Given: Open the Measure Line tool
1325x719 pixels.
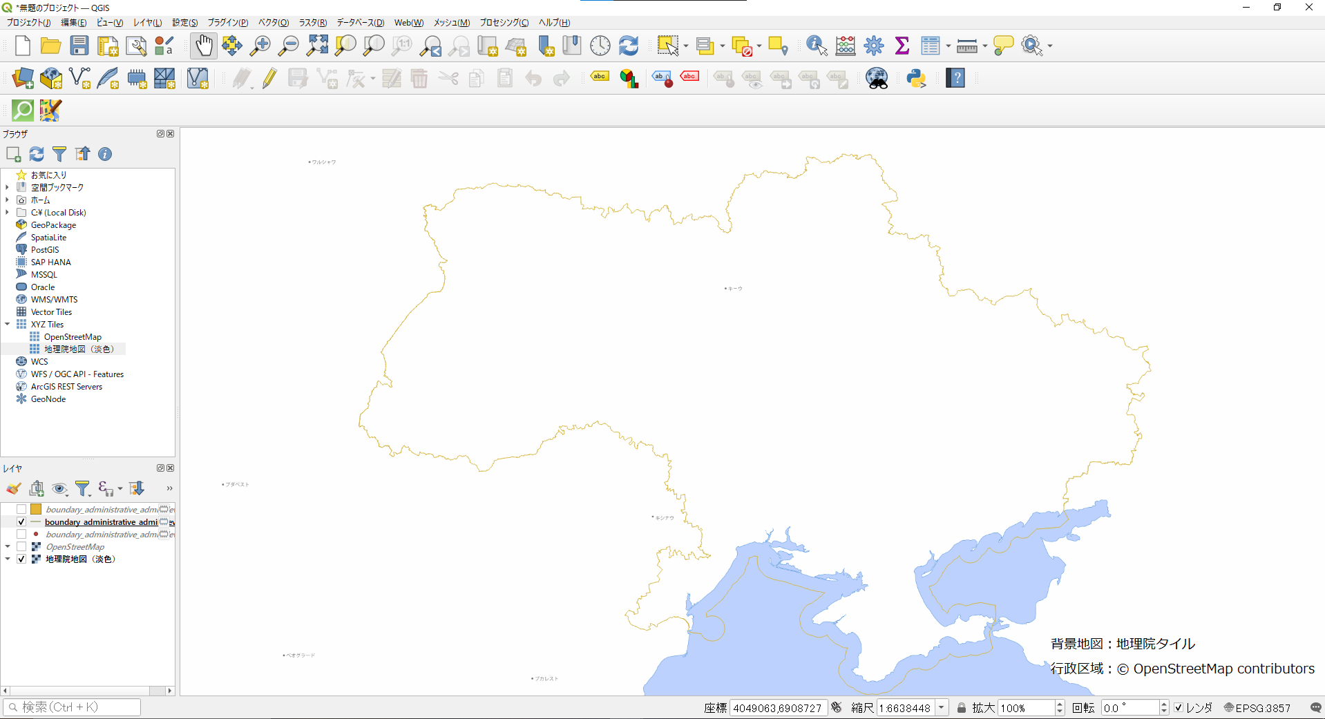Looking at the screenshot, I should pos(966,46).
